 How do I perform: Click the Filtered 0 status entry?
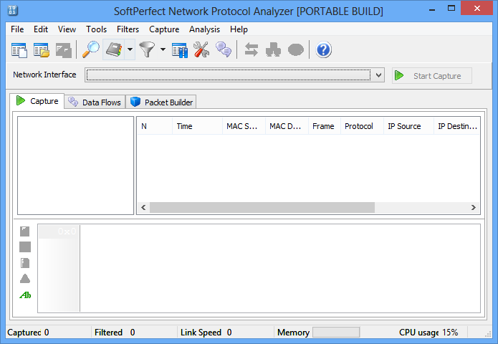[115, 333]
